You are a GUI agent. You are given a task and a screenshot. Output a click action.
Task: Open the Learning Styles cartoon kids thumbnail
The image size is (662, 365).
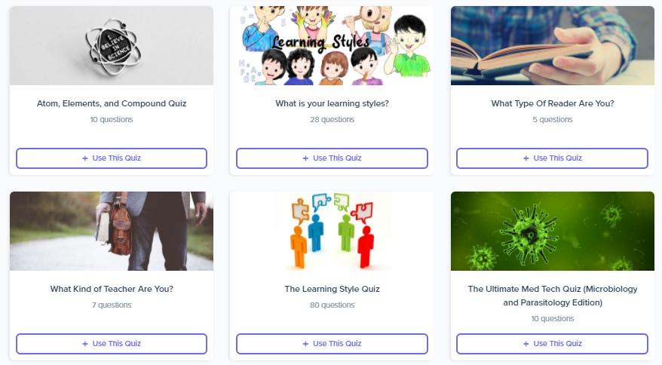332,45
